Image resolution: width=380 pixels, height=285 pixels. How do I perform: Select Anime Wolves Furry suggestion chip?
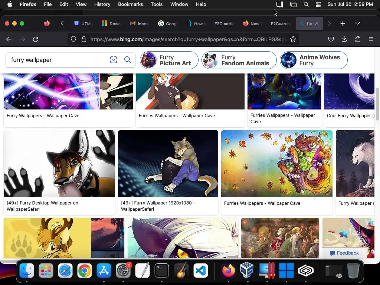314,60
